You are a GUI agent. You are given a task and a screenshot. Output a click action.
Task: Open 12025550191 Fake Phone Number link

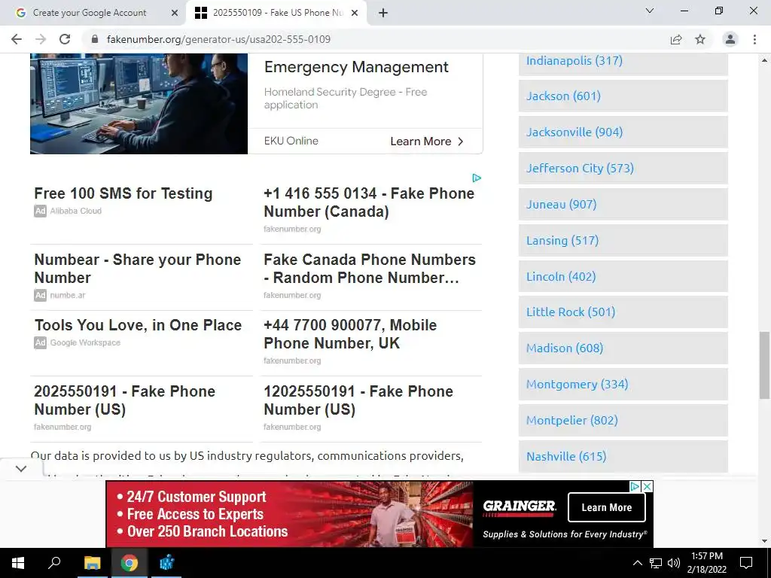coord(358,400)
